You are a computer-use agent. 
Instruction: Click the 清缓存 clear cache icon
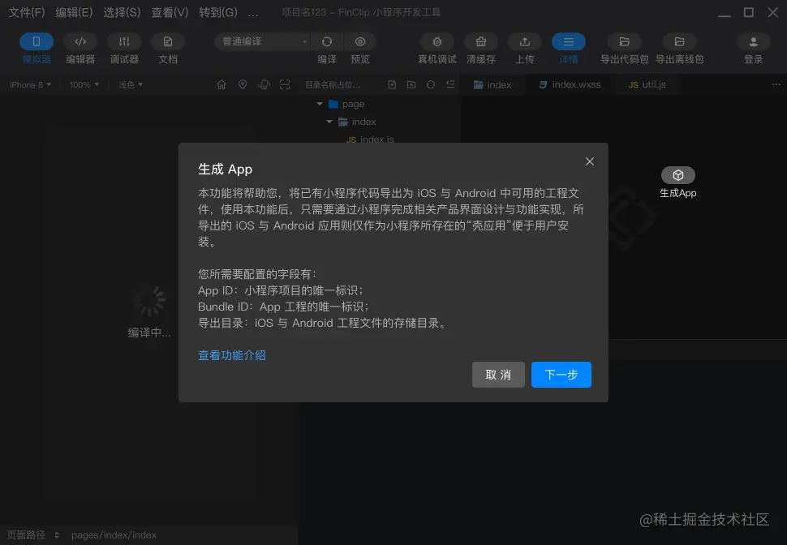[480, 49]
